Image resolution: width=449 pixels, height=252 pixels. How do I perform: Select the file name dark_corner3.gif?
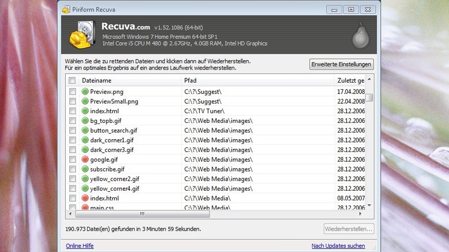tap(112, 150)
